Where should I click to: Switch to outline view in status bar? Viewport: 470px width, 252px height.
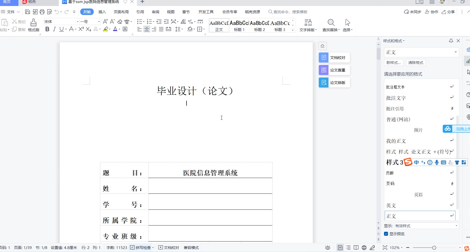[348, 247]
